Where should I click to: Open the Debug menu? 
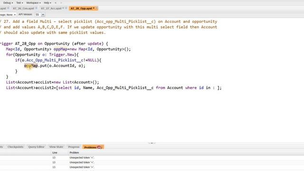8,3
